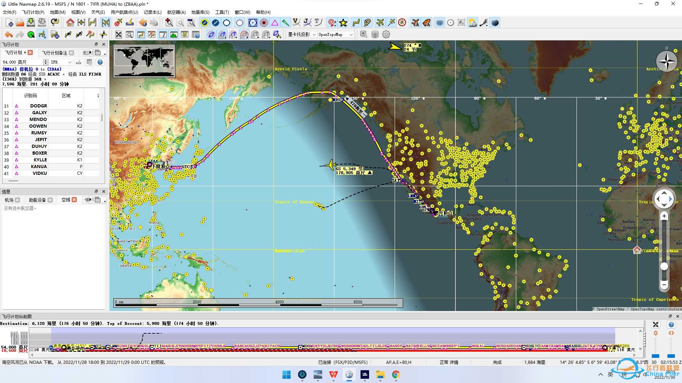
Task: Toggle the map grid display icon
Action: [x=440, y=23]
